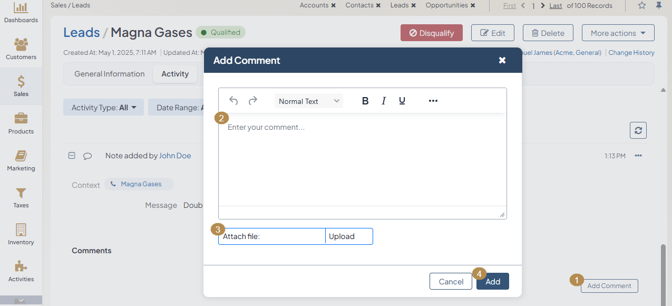Delete the Magna Gases lead

point(548,33)
